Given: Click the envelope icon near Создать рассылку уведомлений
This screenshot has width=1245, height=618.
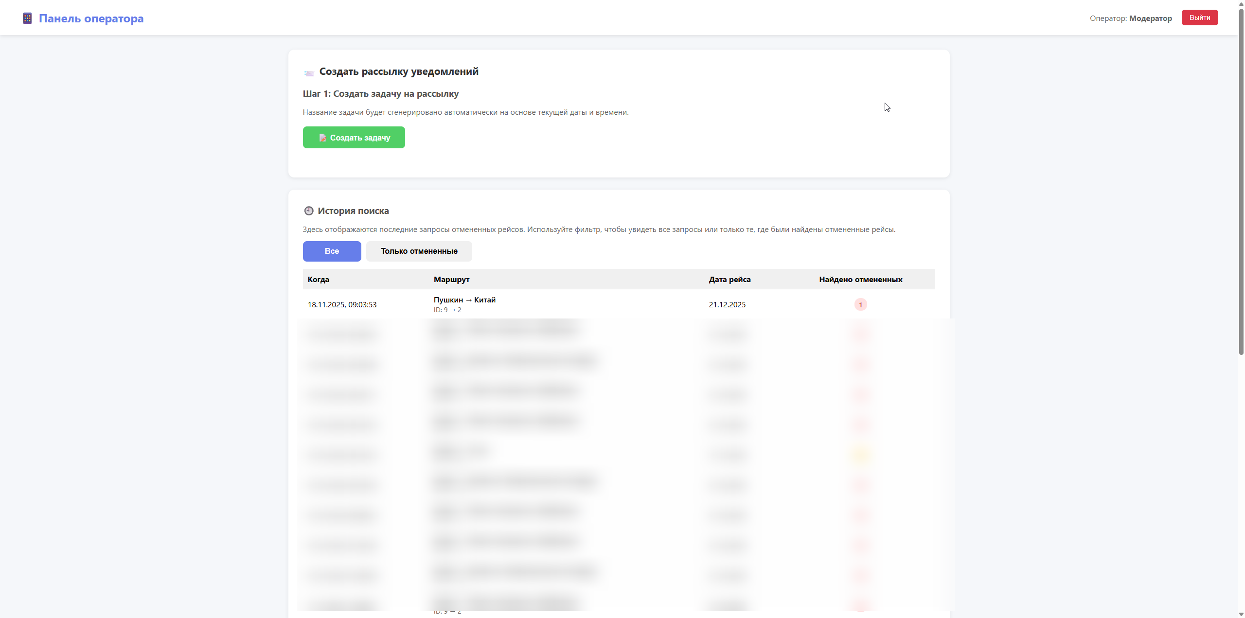Looking at the screenshot, I should [x=309, y=73].
